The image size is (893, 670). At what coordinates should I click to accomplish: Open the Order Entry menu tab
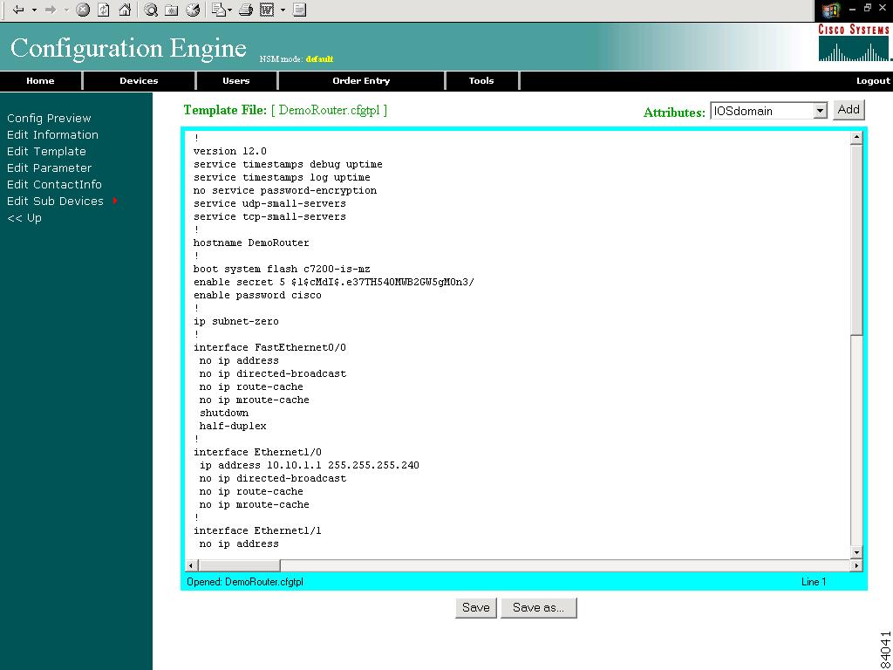coord(361,81)
